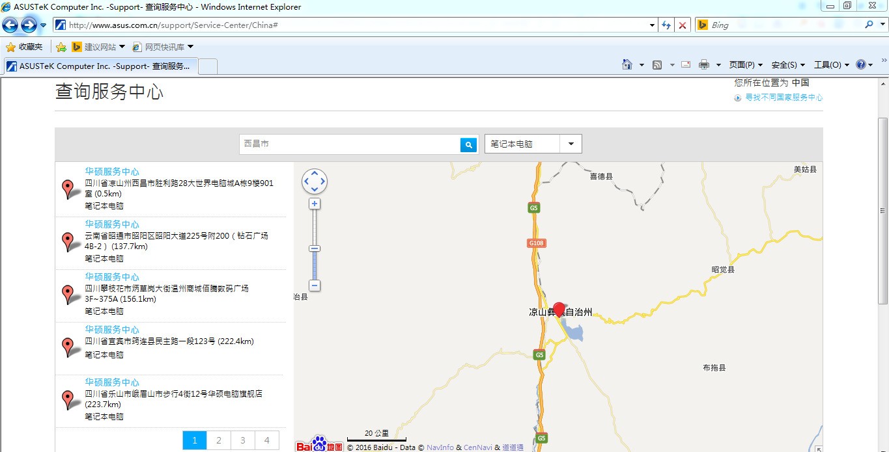The width and height of the screenshot is (889, 452).
Task: Click the Help question mark icon
Action: coord(861,64)
